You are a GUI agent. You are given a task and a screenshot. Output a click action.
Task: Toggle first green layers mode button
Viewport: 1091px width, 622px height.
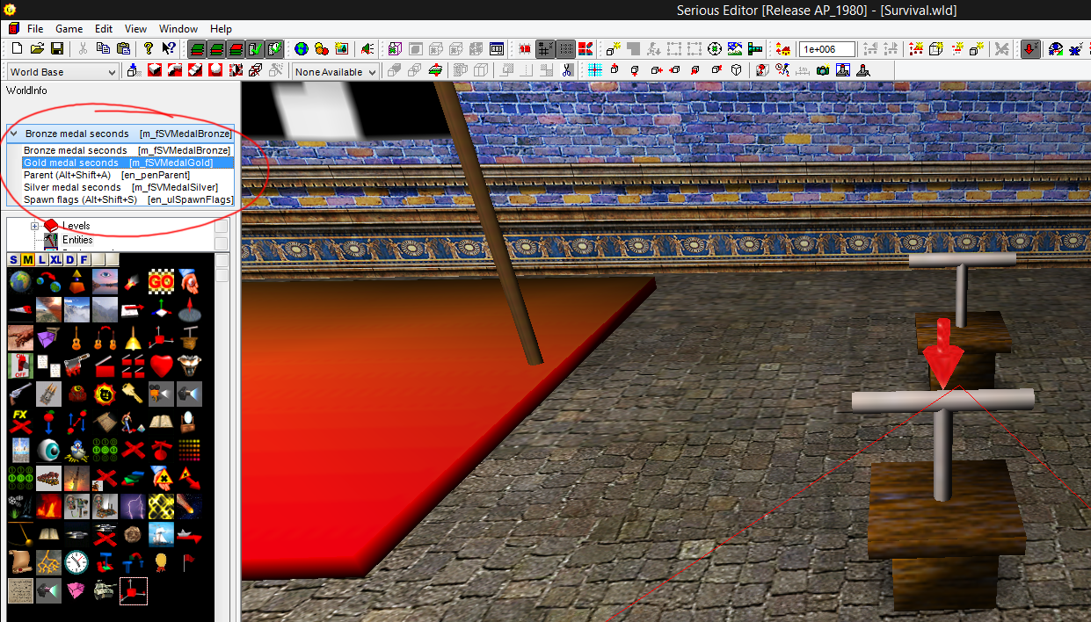pos(198,49)
